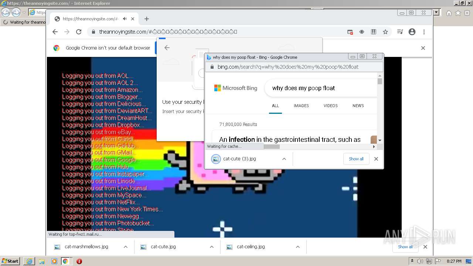Select the ALL tab in Bing results
Image resolution: width=473 pixels, height=266 pixels.
(x=275, y=106)
